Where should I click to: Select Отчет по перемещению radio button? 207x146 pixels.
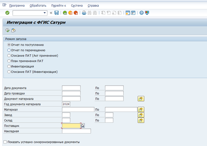(9, 50)
